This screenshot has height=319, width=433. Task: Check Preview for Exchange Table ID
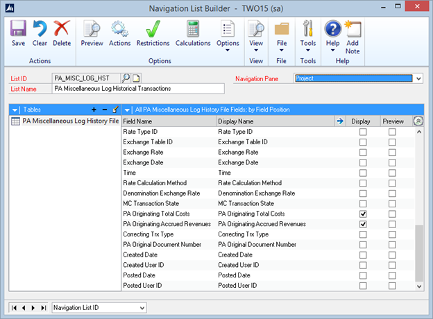tap(392, 142)
